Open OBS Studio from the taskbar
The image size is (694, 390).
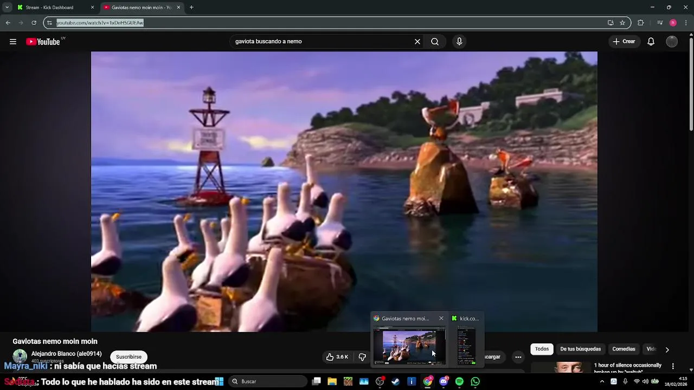coord(380,381)
